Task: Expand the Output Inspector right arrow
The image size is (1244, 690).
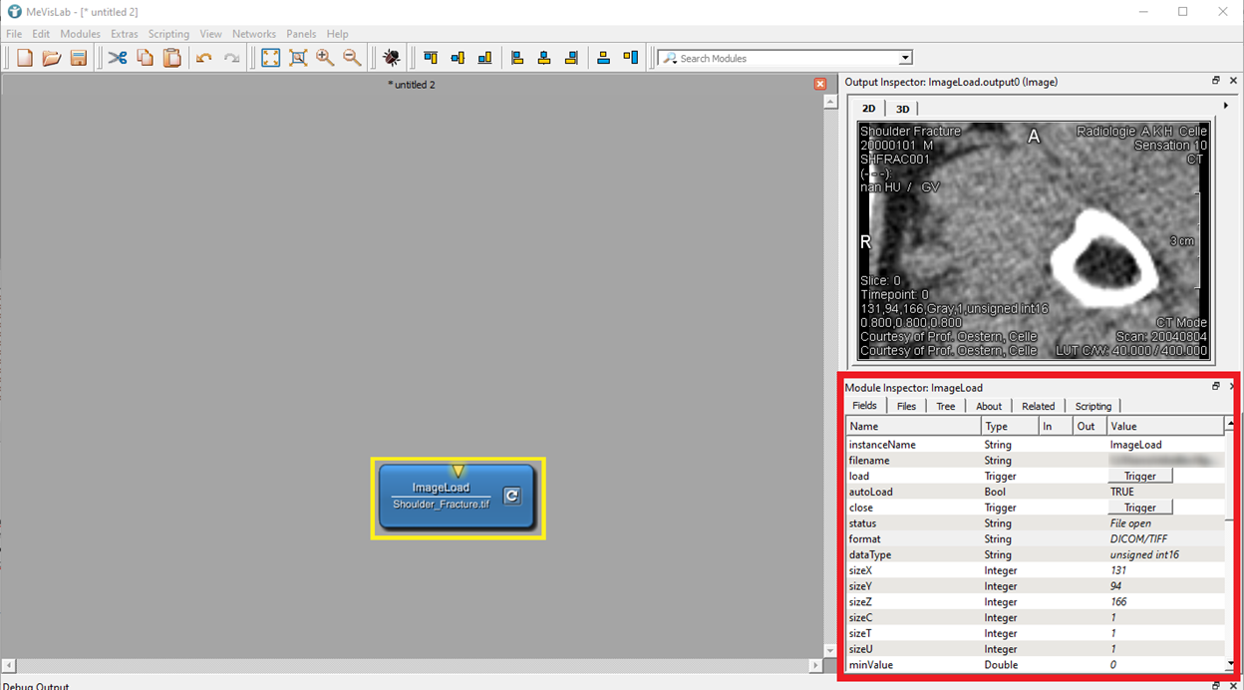Action: coord(1226,106)
